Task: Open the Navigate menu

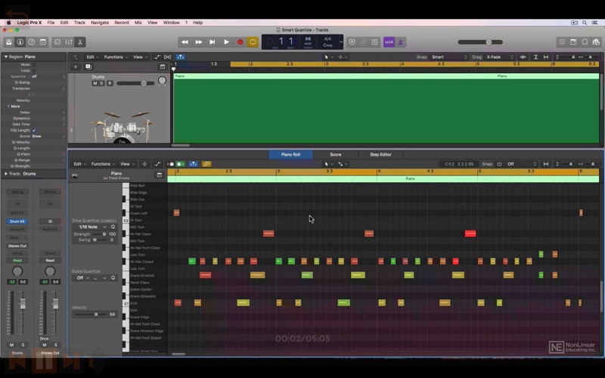Action: [100, 23]
